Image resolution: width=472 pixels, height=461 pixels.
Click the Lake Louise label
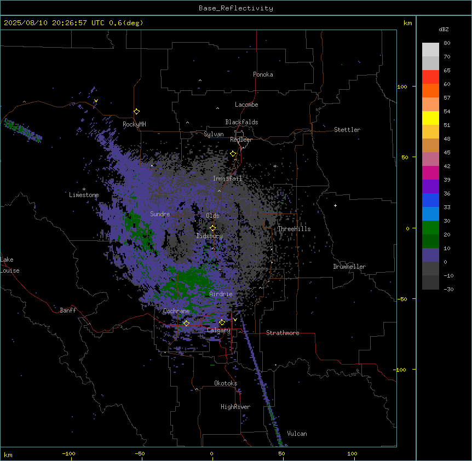[10, 265]
